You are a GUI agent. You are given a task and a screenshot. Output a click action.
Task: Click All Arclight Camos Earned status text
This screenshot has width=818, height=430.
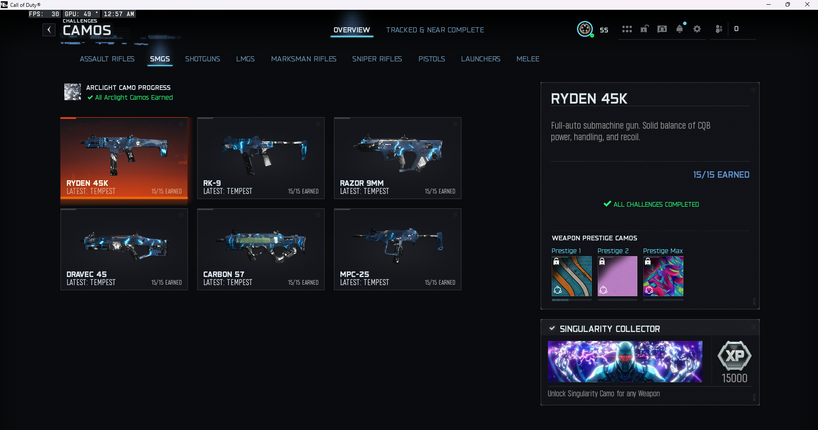click(x=134, y=98)
